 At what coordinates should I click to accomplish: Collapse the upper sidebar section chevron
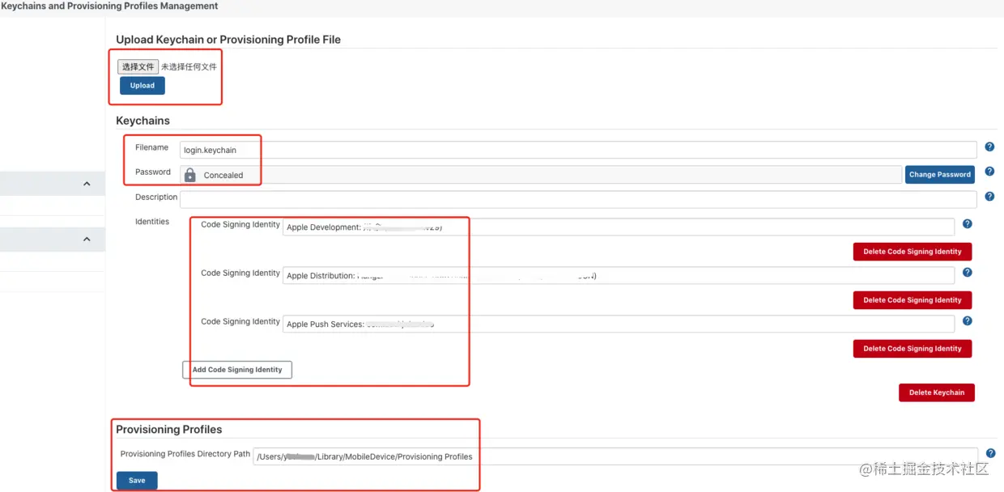pos(87,184)
